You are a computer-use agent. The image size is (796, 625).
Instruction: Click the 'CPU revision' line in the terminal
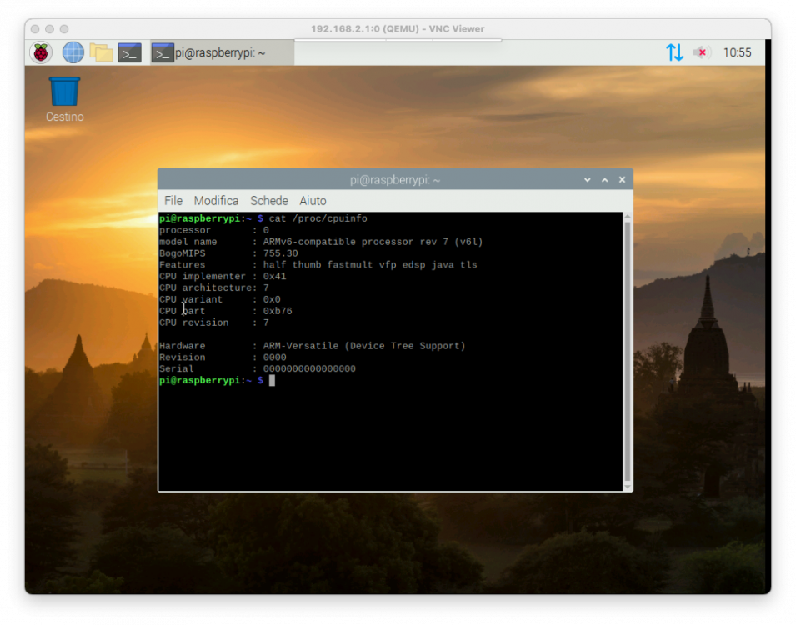pos(213,322)
